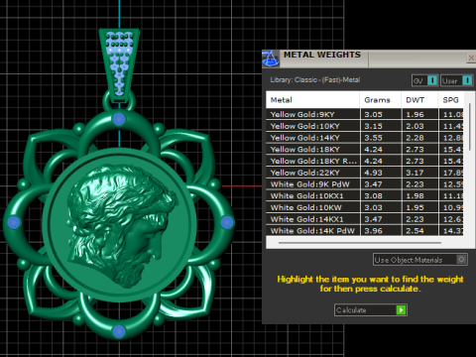Click the Library: Classic - (Fast)-Metal label
The height and width of the screenshot is (357, 476).
(x=315, y=80)
